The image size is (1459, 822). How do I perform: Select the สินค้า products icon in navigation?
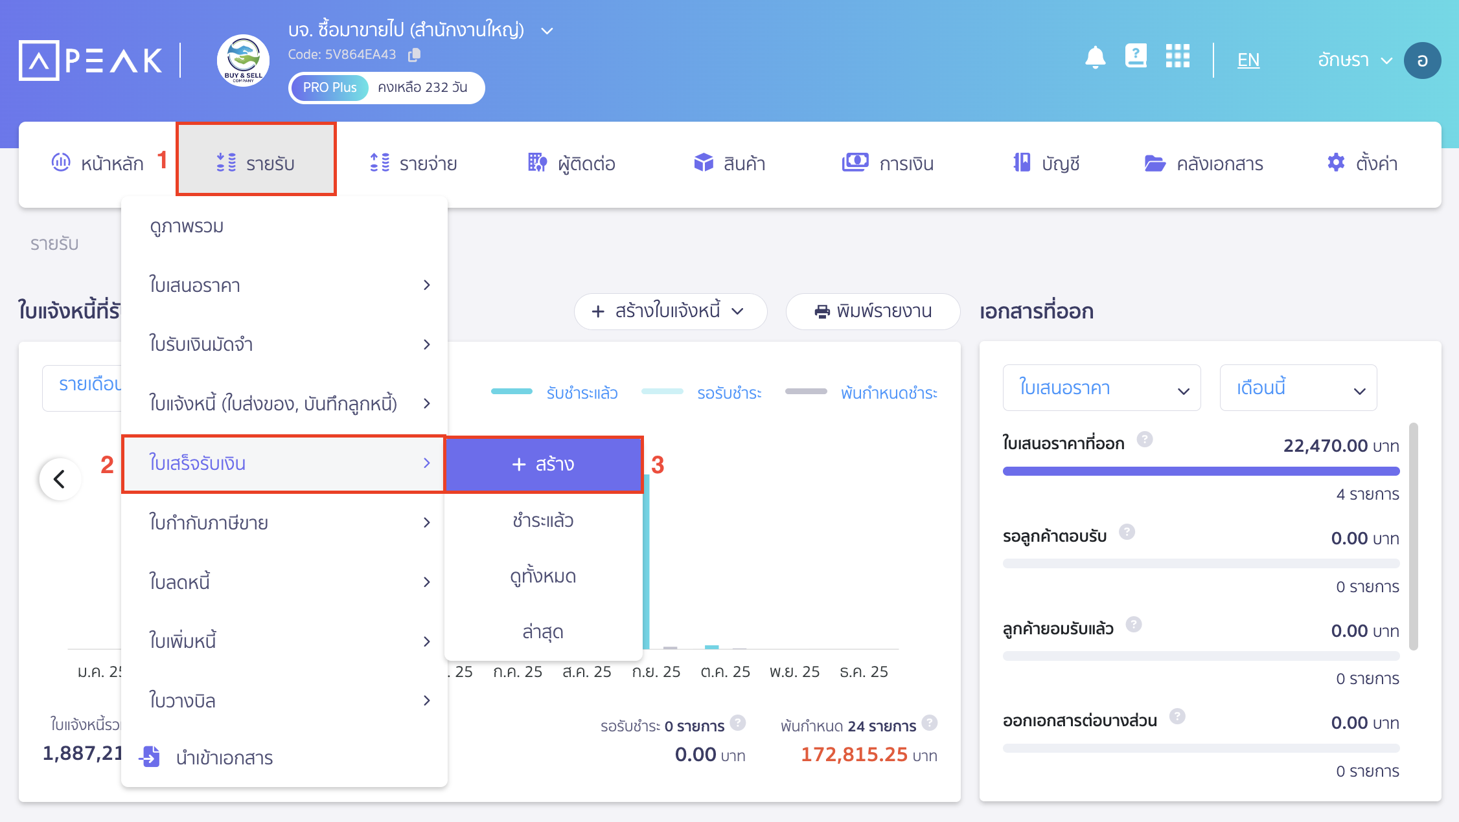tap(703, 163)
